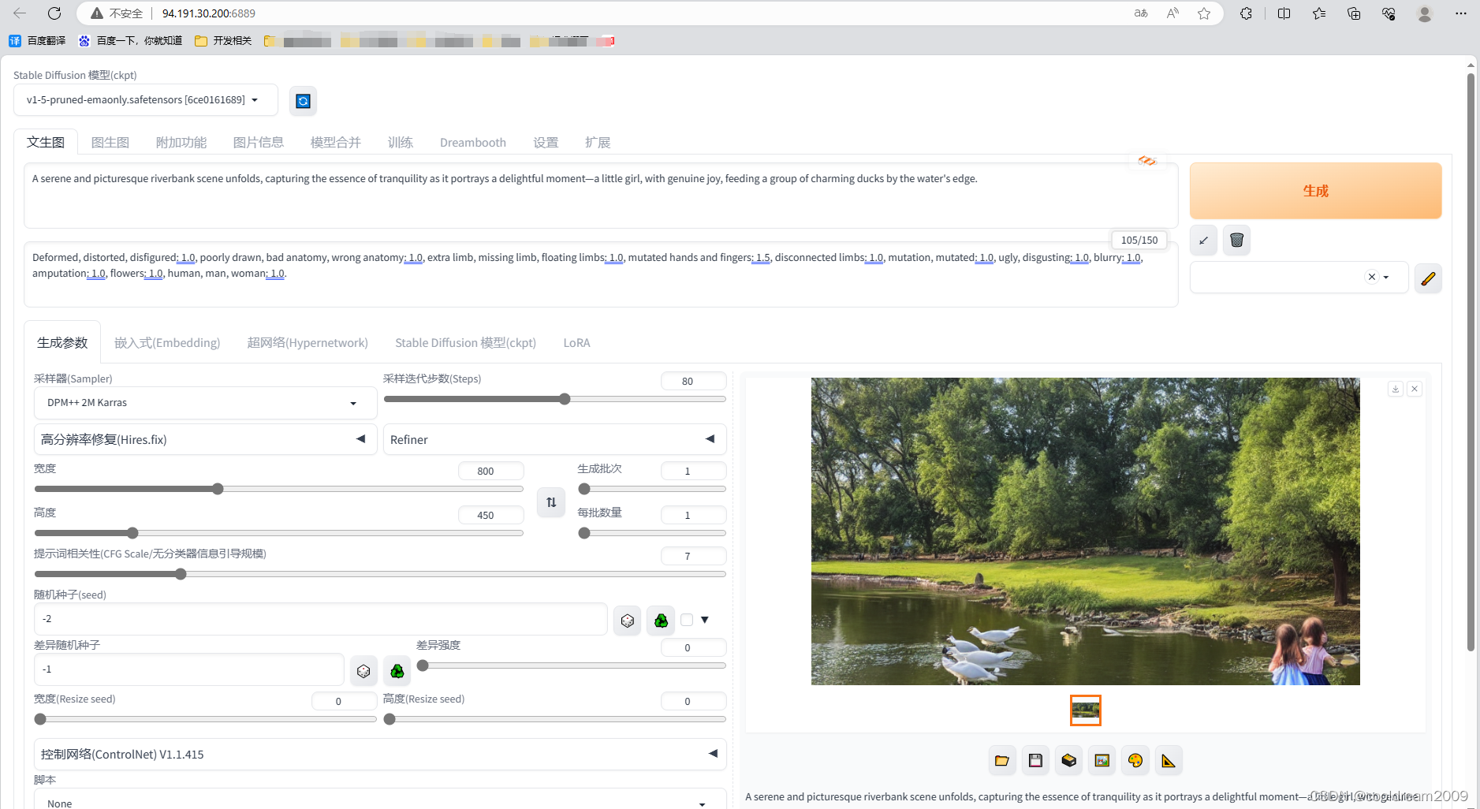Open the prompt styles dropdown arrow

(1386, 278)
